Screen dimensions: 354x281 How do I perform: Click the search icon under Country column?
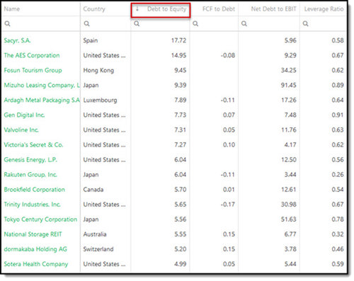(x=86, y=23)
